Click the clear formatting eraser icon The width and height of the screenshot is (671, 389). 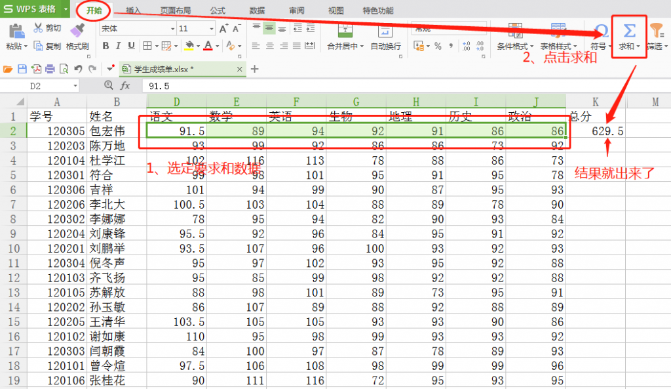click(230, 46)
